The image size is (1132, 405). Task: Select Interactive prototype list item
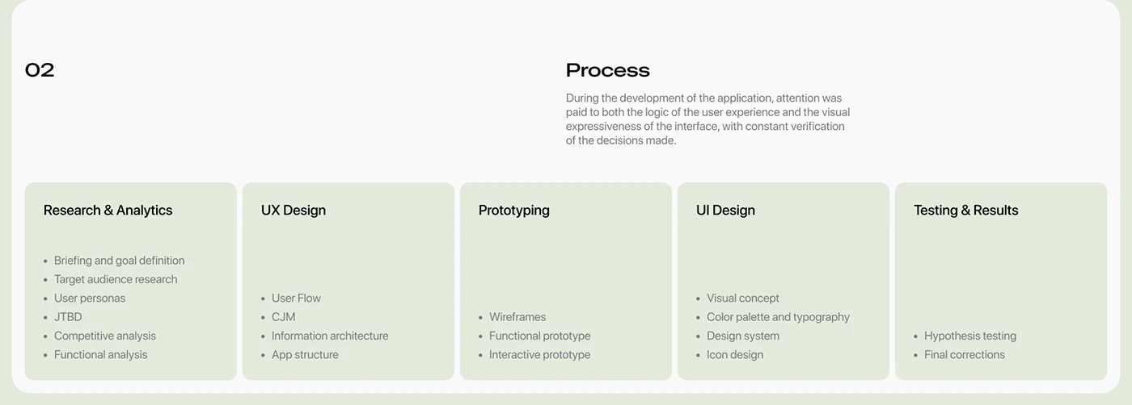point(539,355)
